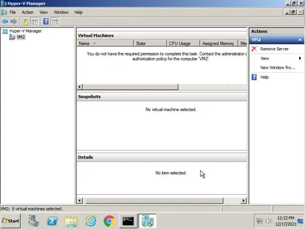
Task: Open the File menu
Action: (13, 12)
